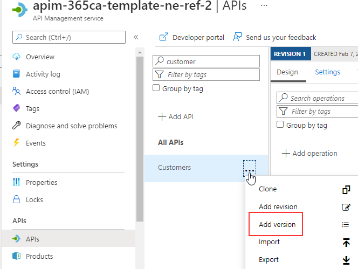Click Send us your feedback
358x269 pixels.
click(281, 37)
